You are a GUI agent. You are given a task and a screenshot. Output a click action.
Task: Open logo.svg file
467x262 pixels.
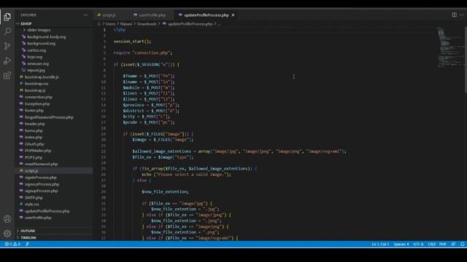click(34, 57)
